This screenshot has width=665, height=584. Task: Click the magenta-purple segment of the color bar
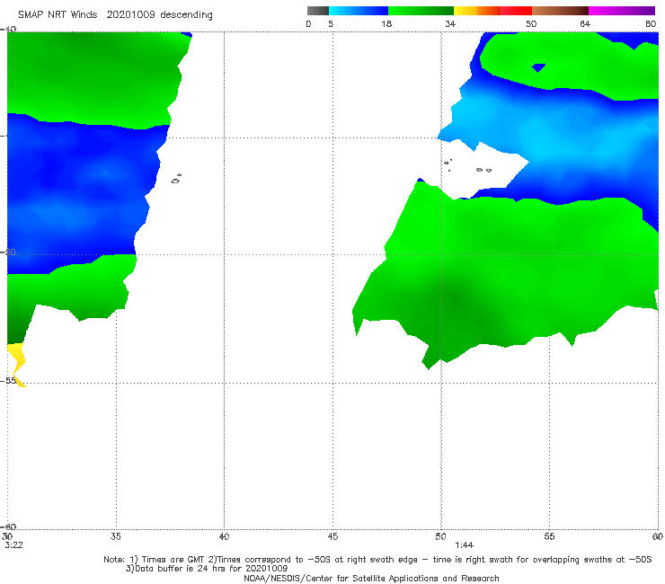pyautogui.click(x=622, y=11)
